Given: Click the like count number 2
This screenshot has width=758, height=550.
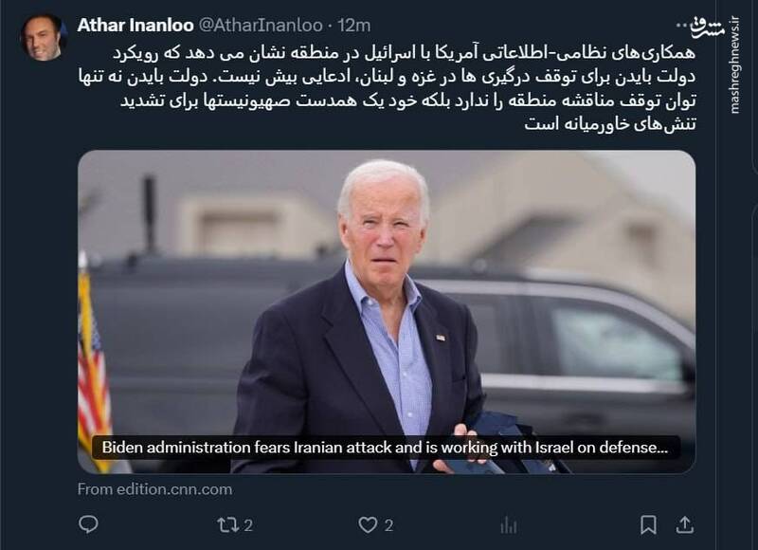Looking at the screenshot, I should pos(388,525).
